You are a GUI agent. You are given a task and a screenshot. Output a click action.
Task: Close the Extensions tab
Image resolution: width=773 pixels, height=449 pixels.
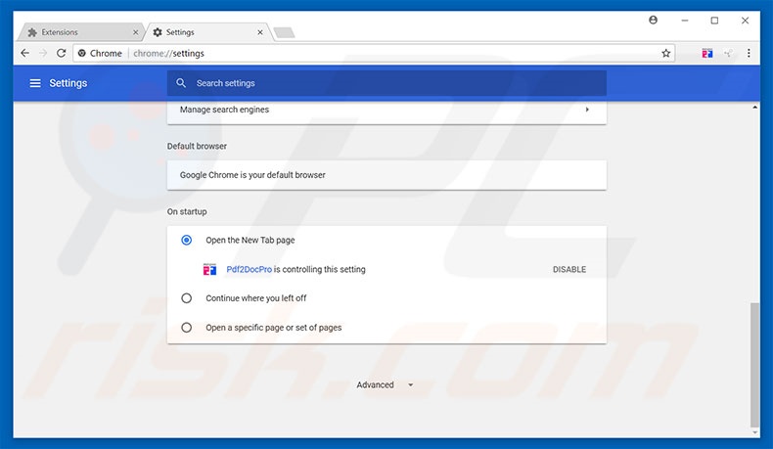tap(136, 32)
